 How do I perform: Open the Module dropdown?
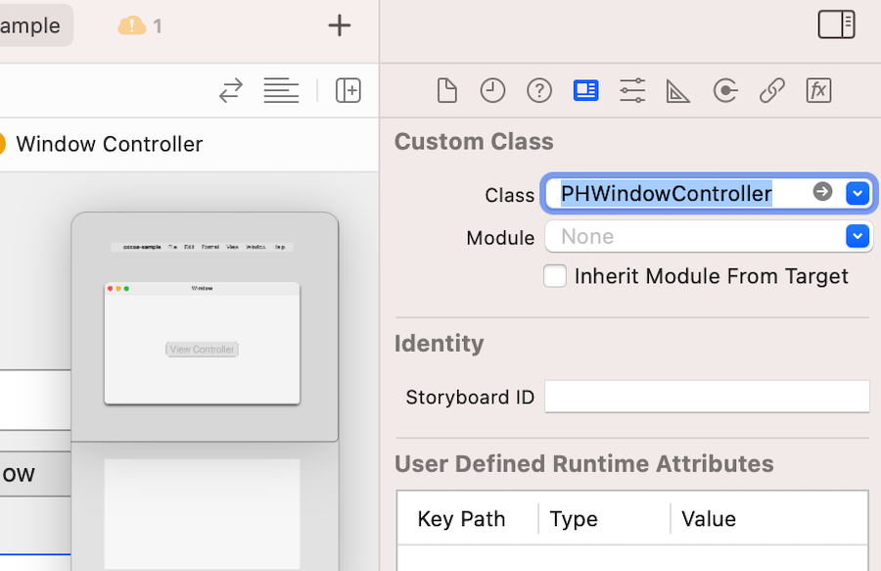pyautogui.click(x=858, y=237)
